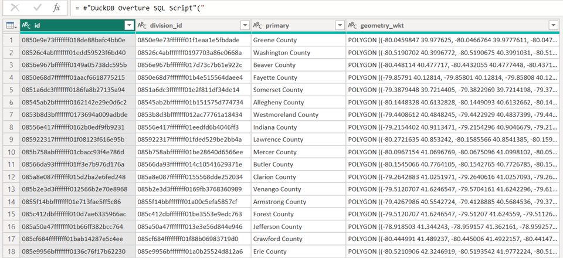
Task: Open the table menu icon in the grid corner
Action: coord(10,25)
